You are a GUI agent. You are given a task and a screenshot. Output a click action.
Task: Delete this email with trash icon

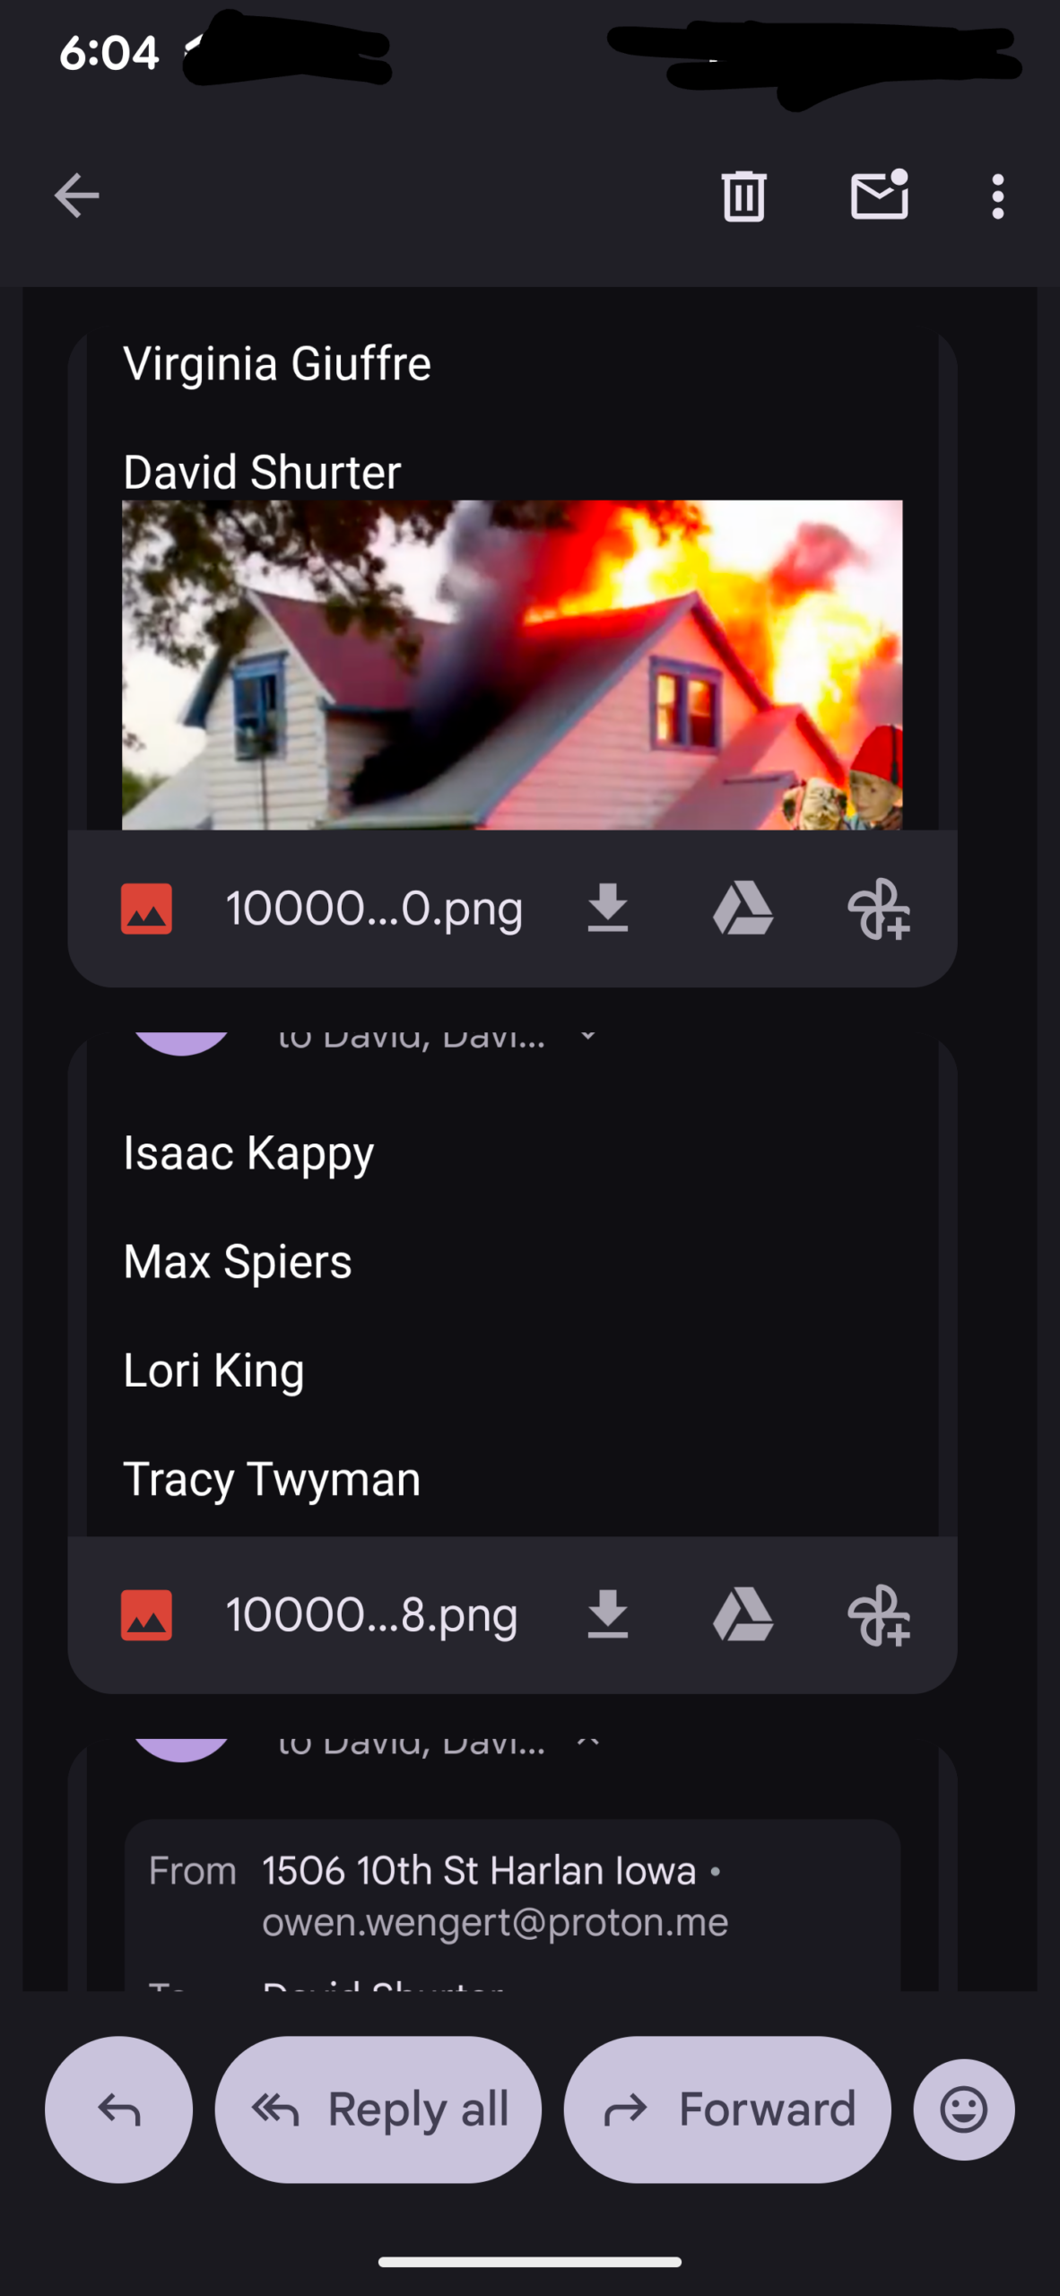point(743,196)
